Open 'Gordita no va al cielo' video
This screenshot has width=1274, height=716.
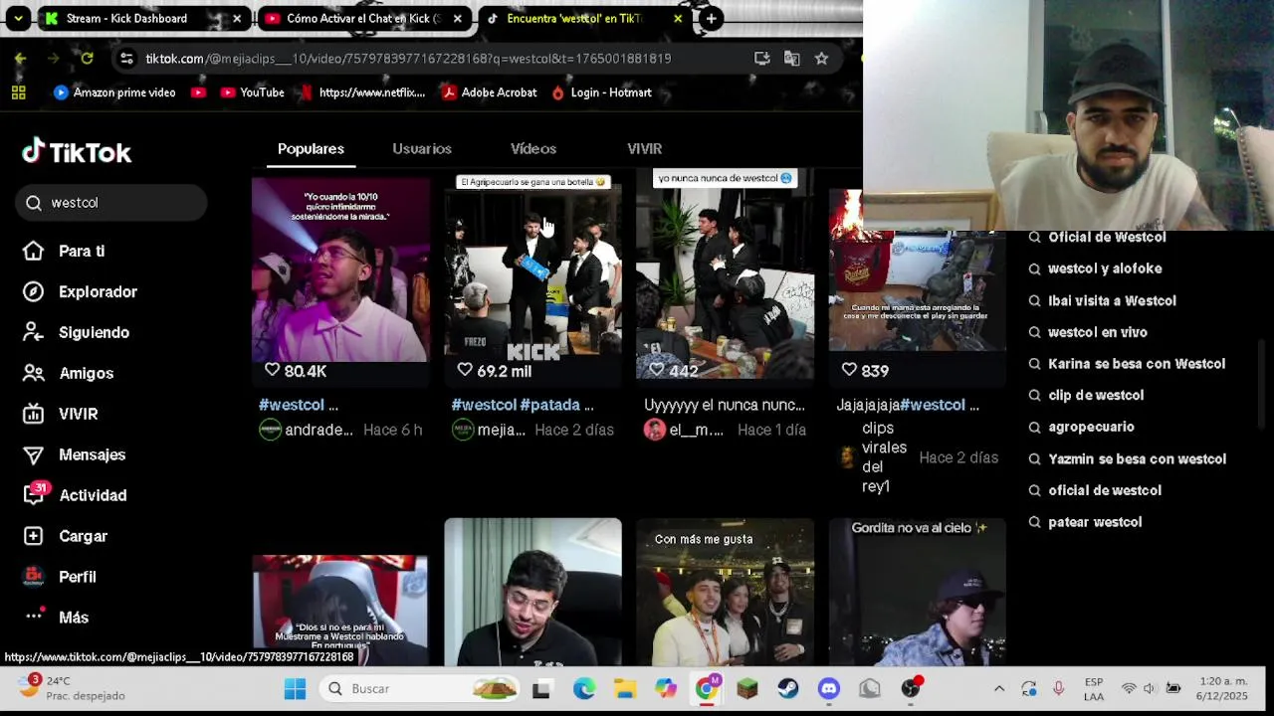[917, 592]
